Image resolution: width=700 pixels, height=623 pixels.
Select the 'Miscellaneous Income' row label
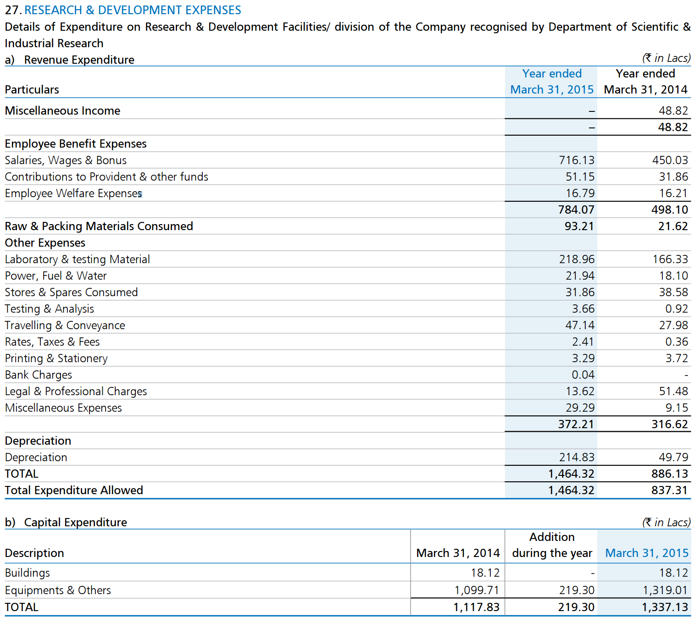click(62, 110)
